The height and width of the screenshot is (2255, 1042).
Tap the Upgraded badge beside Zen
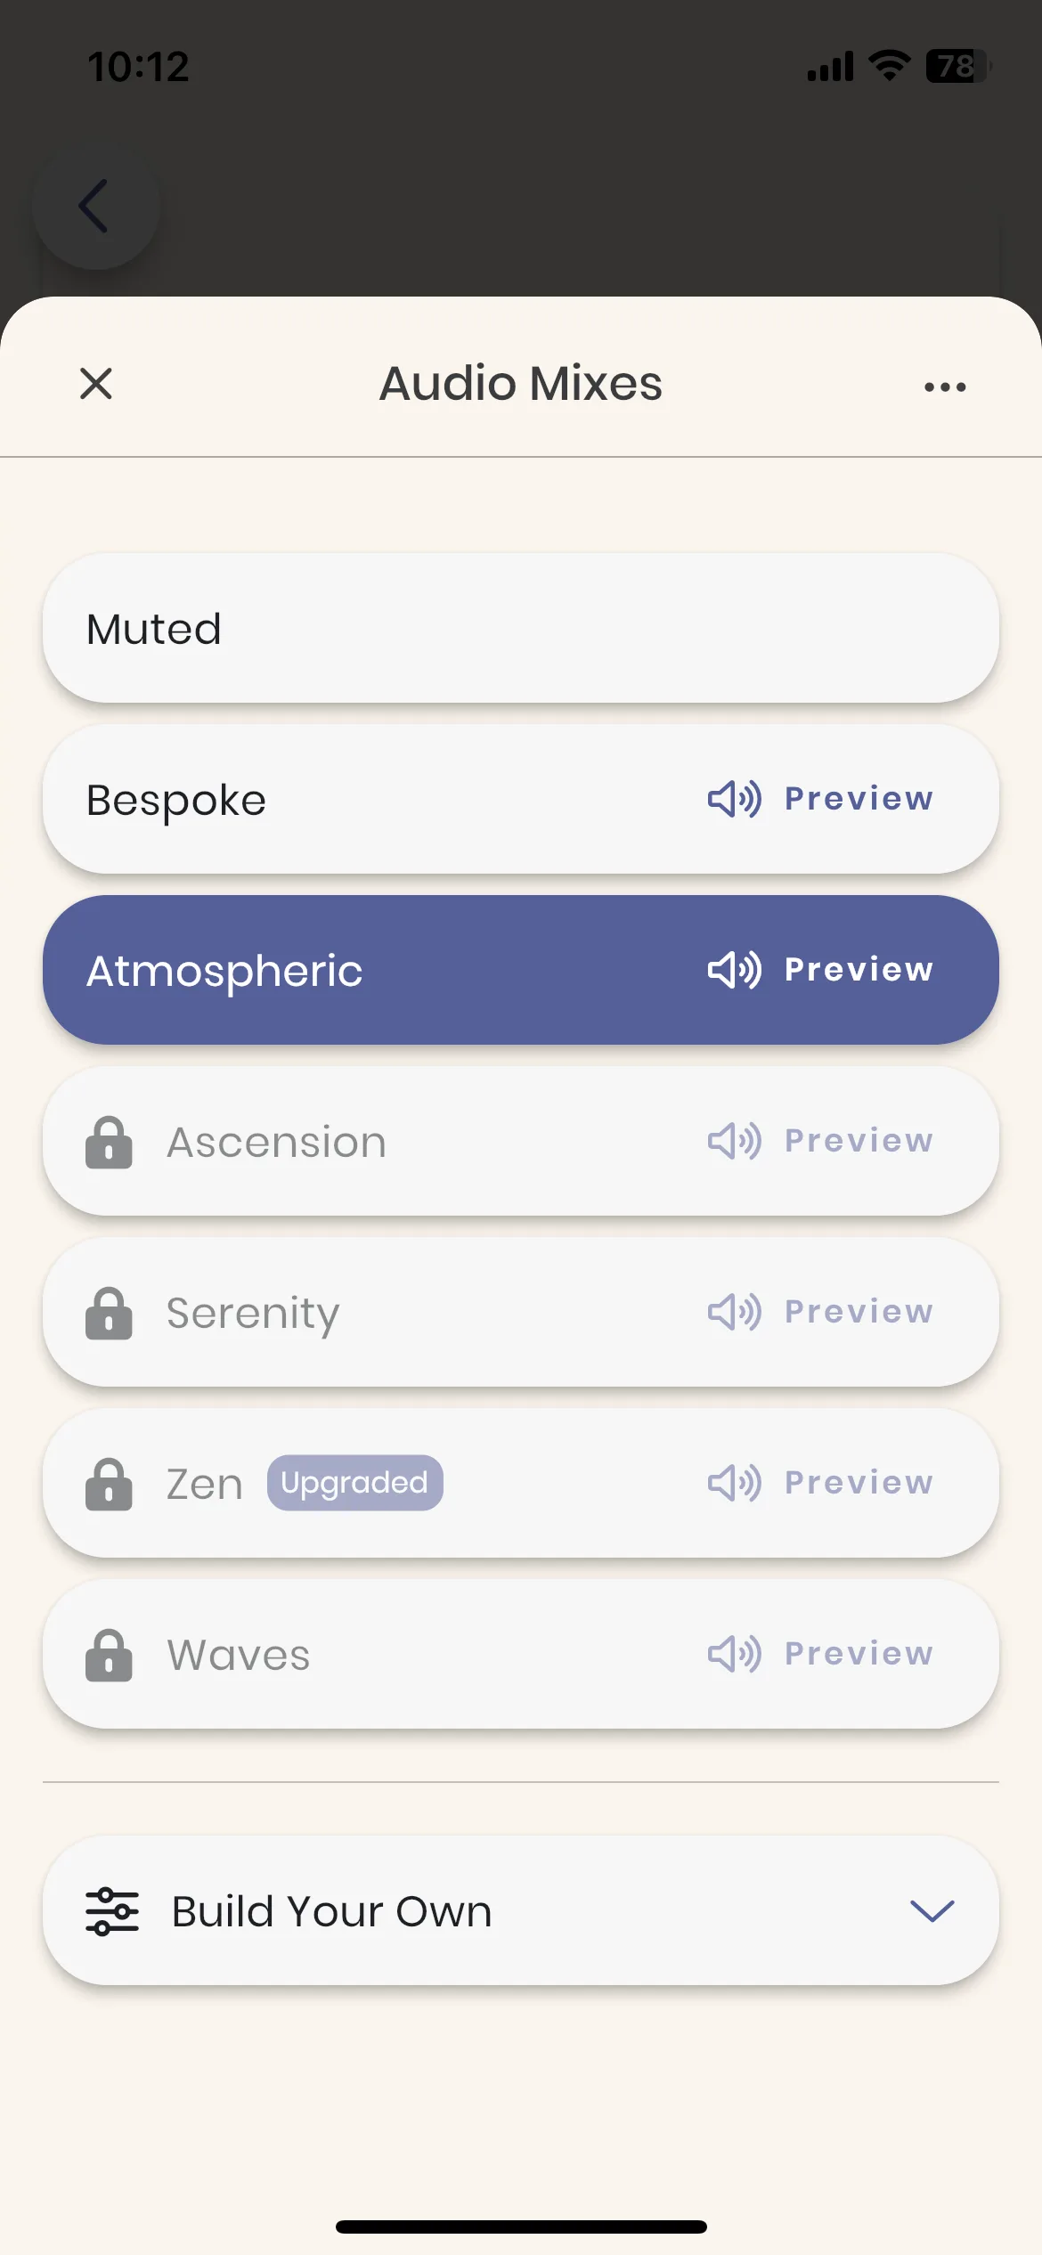[354, 1483]
